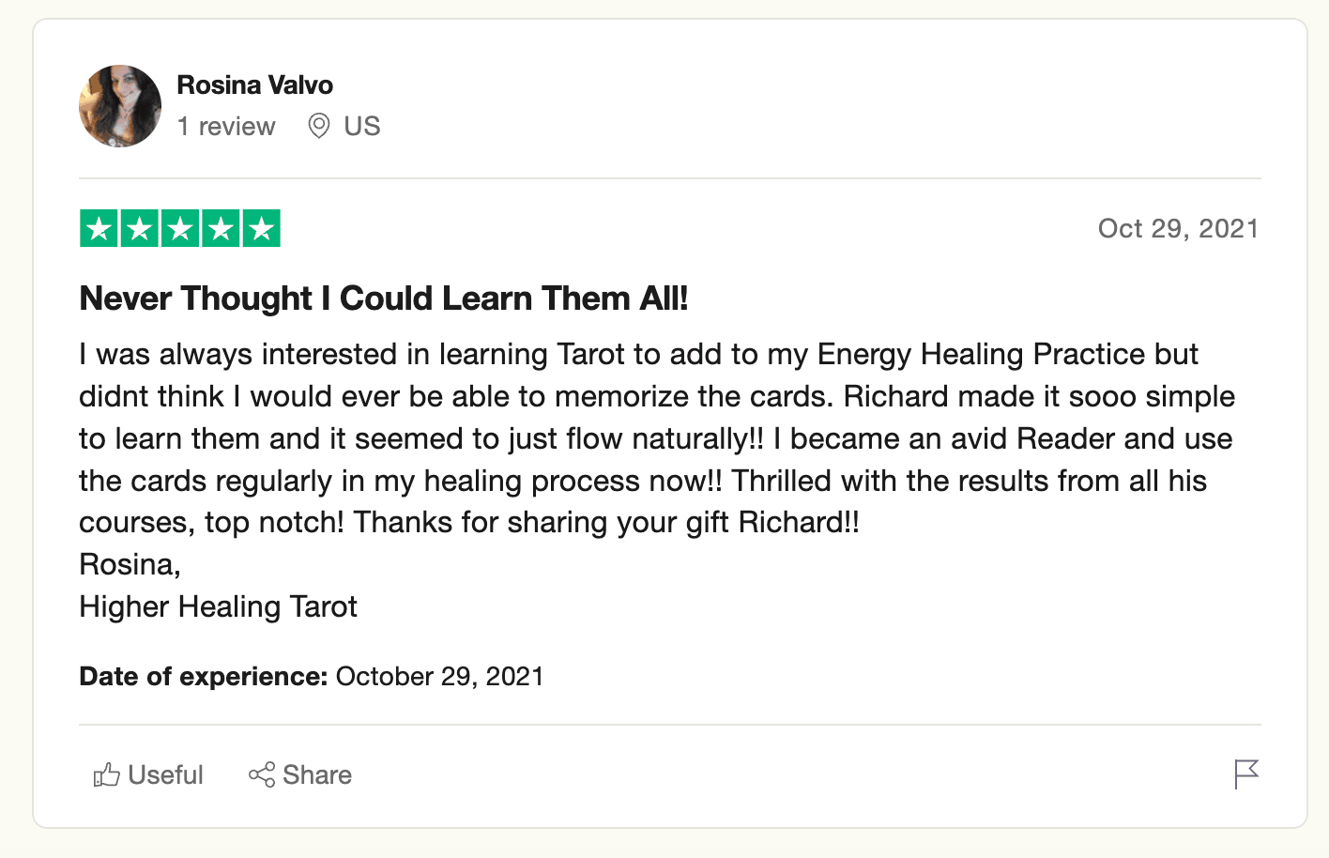Click the second green rating star
Screen dimensions: 1329x858
pyautogui.click(x=140, y=228)
